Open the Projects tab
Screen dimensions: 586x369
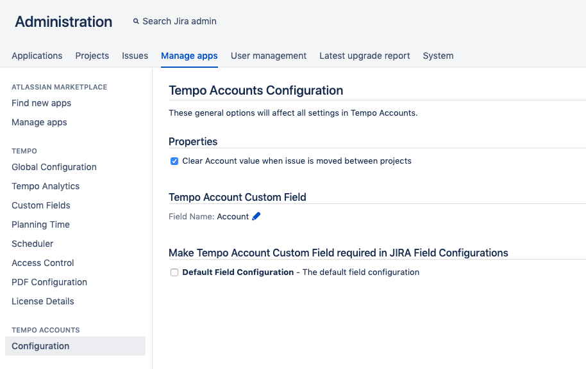coord(92,56)
